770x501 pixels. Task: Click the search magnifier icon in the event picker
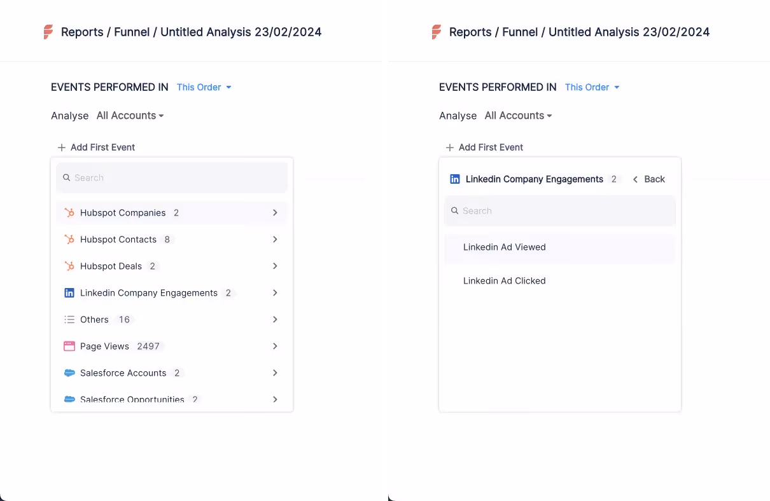(x=67, y=177)
